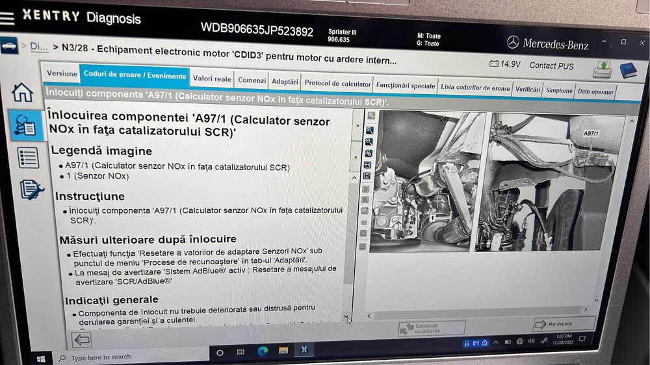Open the notification center icon
This screenshot has height=365, width=650.
[582, 339]
